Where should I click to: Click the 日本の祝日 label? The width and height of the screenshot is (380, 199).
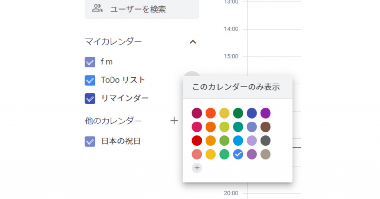pyautogui.click(x=121, y=141)
